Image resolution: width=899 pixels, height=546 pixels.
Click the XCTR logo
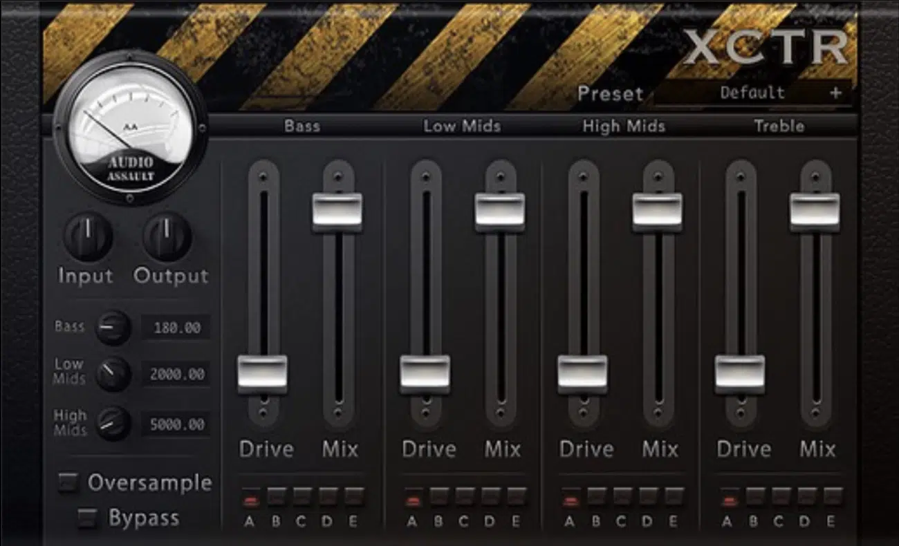pos(766,46)
